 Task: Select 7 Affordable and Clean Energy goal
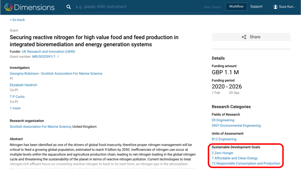(x=235, y=158)
